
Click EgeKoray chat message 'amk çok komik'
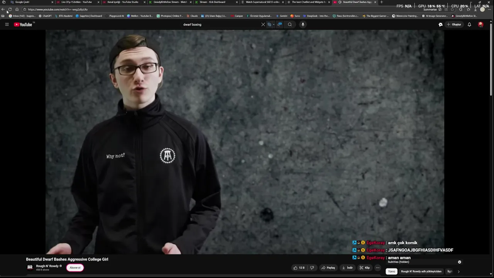pos(402,243)
